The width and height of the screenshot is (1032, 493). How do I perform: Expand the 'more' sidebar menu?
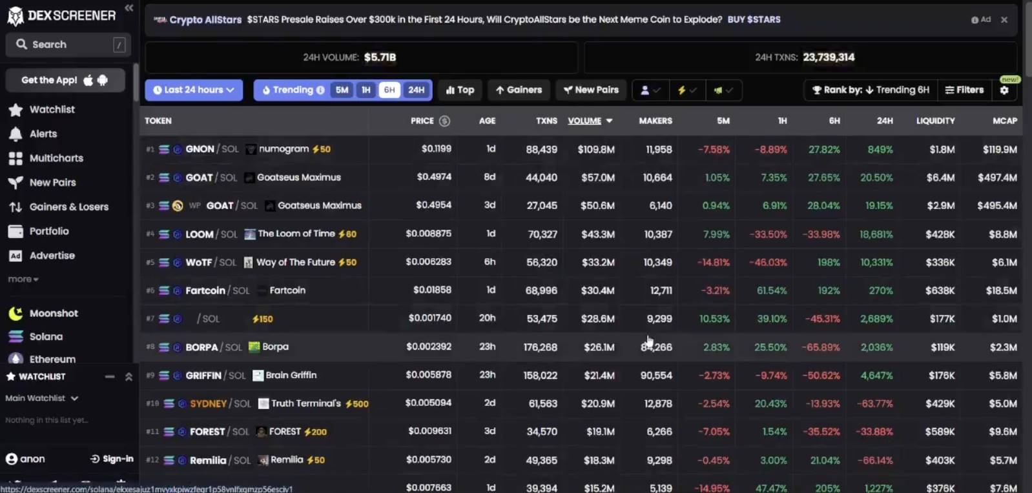pos(23,279)
